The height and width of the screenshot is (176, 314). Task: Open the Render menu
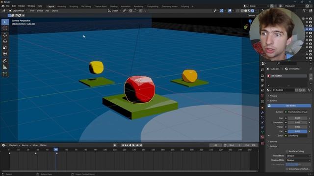(22, 6)
